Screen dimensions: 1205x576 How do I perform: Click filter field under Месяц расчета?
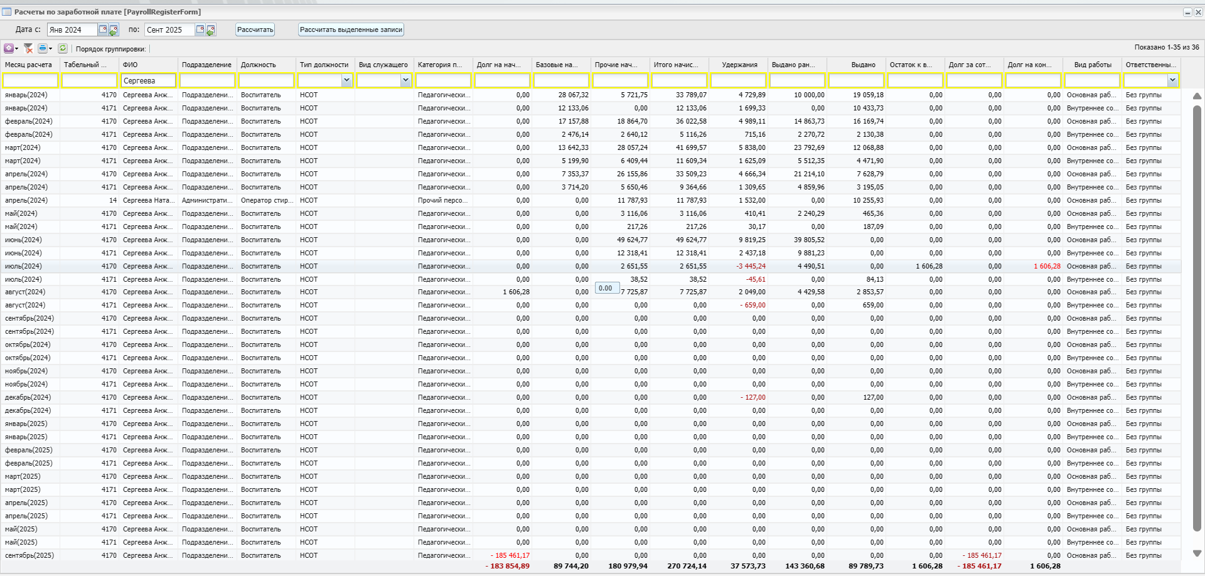(30, 80)
